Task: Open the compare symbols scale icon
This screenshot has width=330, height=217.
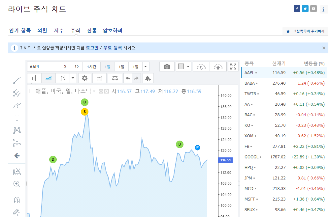Action: pyautogui.click(x=115, y=78)
